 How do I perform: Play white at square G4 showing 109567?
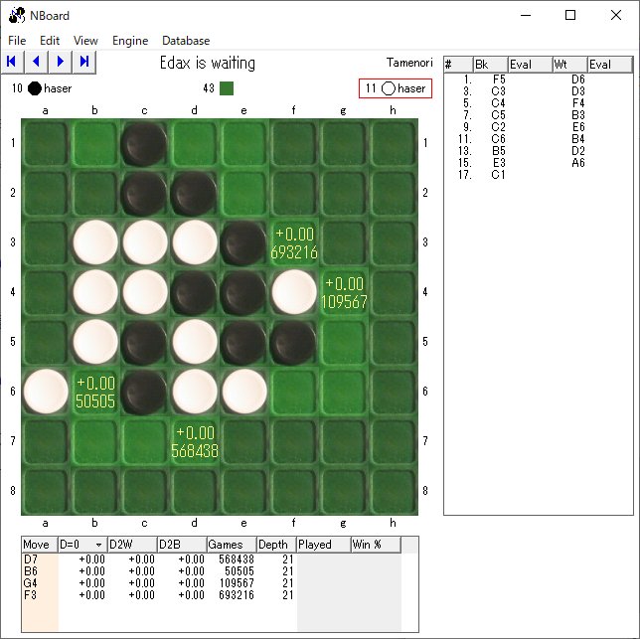click(344, 292)
